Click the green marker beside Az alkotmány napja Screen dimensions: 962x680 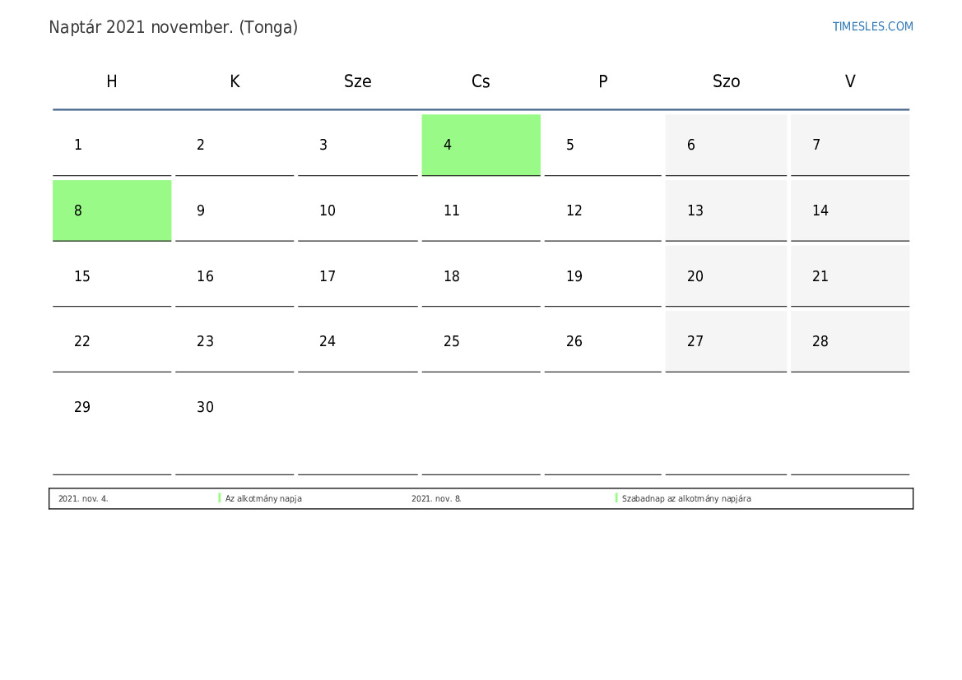(x=220, y=498)
